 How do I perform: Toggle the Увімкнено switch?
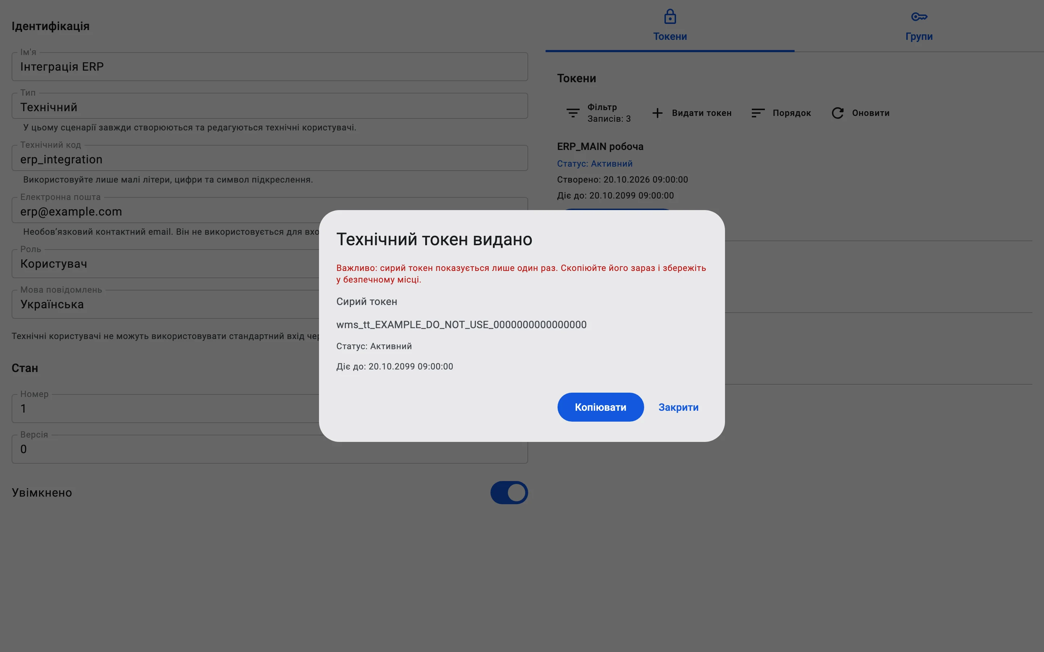[509, 493]
